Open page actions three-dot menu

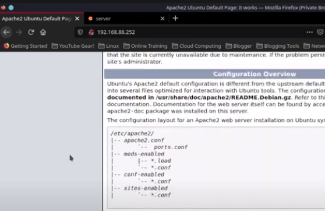(x=310, y=32)
